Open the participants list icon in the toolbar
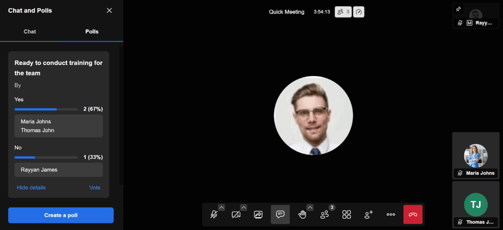Image resolution: width=503 pixels, height=230 pixels. click(325, 215)
